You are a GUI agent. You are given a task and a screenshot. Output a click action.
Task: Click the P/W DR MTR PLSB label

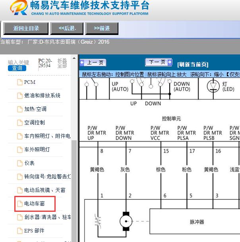[x=213, y=133]
